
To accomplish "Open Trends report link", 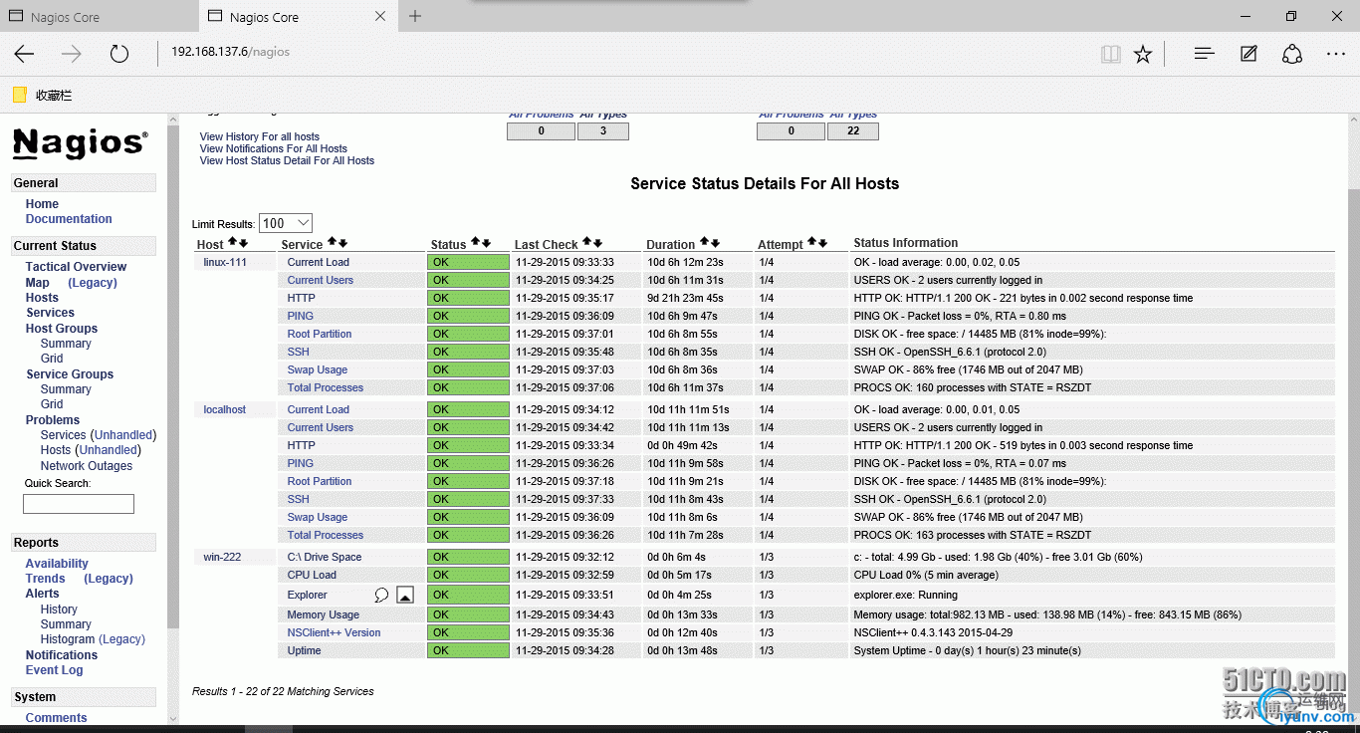I will point(46,579).
